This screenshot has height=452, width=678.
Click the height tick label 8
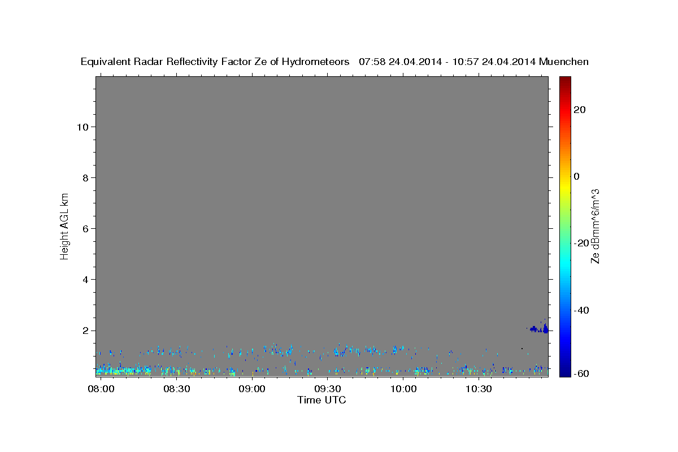[x=86, y=178]
